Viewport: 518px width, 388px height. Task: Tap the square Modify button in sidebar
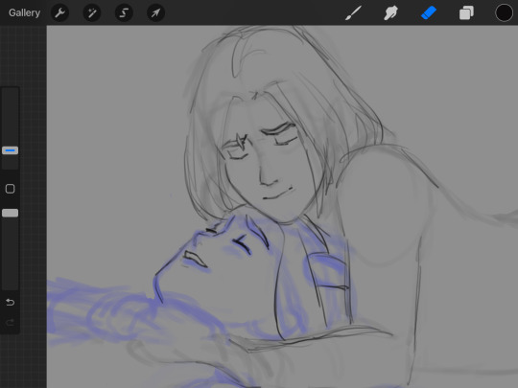pos(11,189)
